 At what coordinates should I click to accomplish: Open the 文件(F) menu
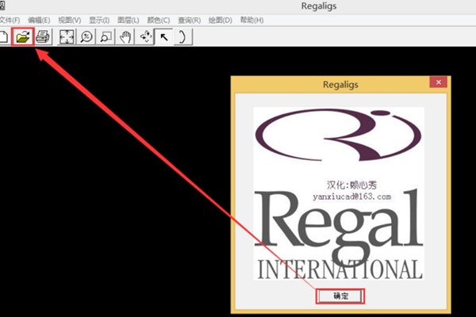pyautogui.click(x=11, y=19)
